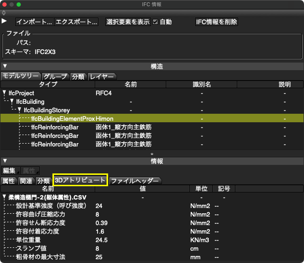304x263 pixels.
Task: Collapse the 柔構造樋門-2 CSV attribute group
Action: click(4, 197)
